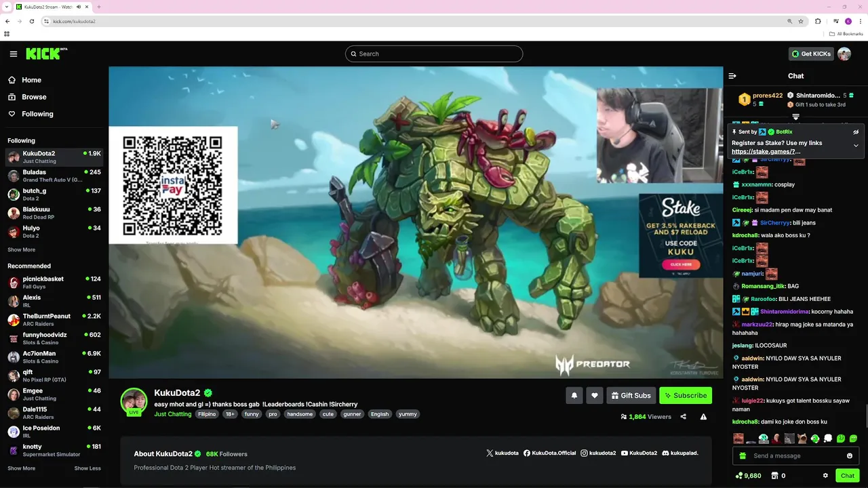Click the gunner tag
Image resolution: width=868 pixels, height=488 pixels.
pos(352,414)
